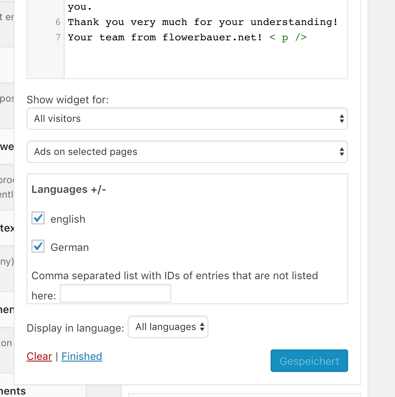Click the "you." text in the editor
The image size is (395, 397).
click(80, 7)
